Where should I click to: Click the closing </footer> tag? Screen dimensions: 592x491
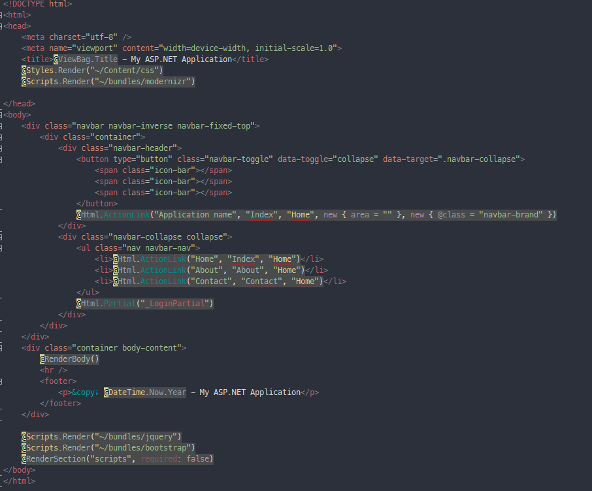click(x=60, y=403)
